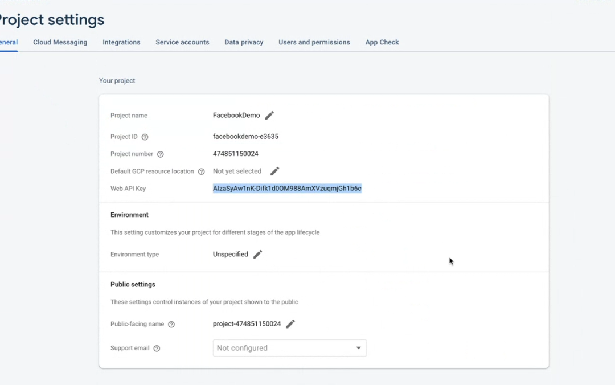Open Users and permissions tab
Image resolution: width=615 pixels, height=385 pixels.
tap(314, 42)
